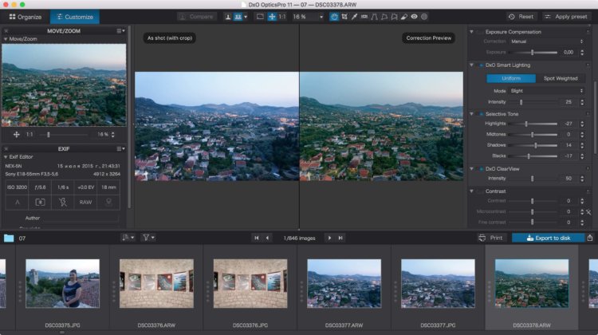Close the MOVE/ZOOM palette

tap(6, 31)
